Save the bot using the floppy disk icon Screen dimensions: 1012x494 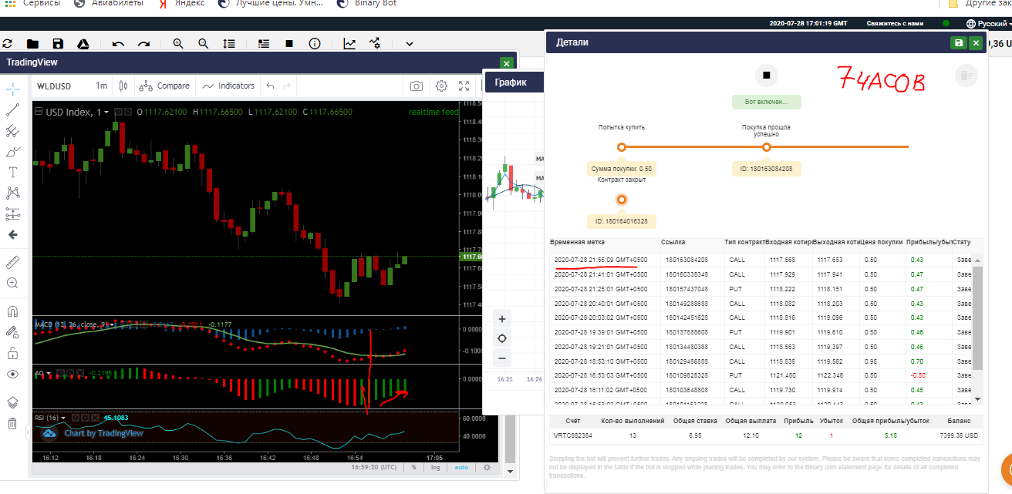pyautogui.click(x=58, y=44)
